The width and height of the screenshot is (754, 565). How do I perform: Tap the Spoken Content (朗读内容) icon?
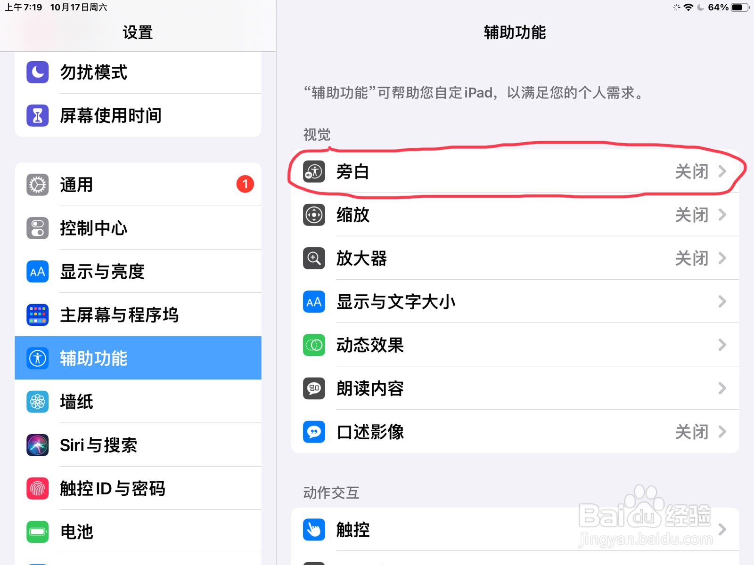tap(314, 388)
